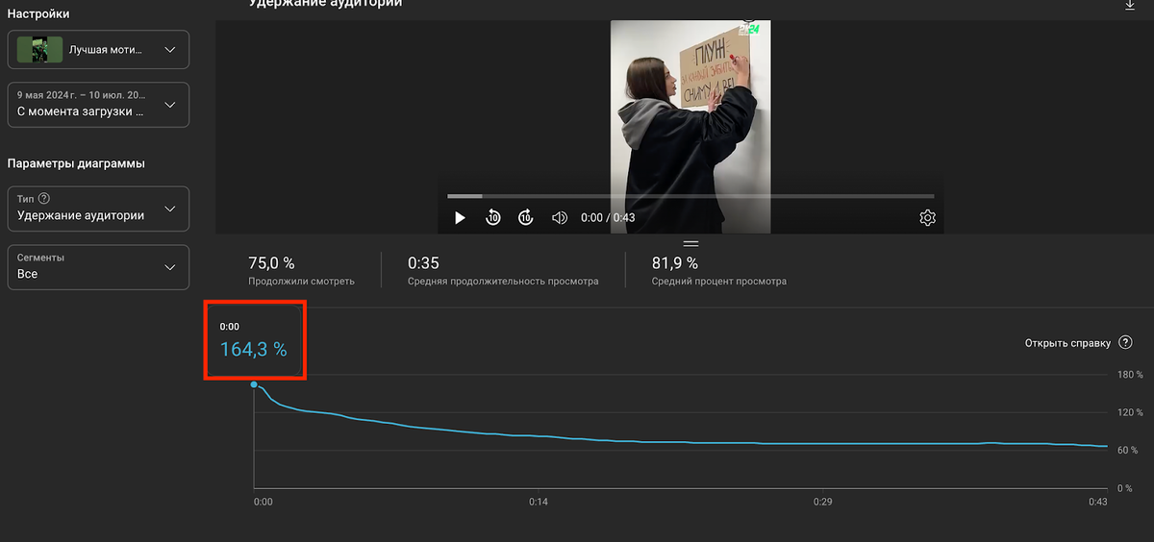Click the 75,0 % Продолжили смотреть metric
This screenshot has height=542, width=1154.
pyautogui.click(x=301, y=270)
